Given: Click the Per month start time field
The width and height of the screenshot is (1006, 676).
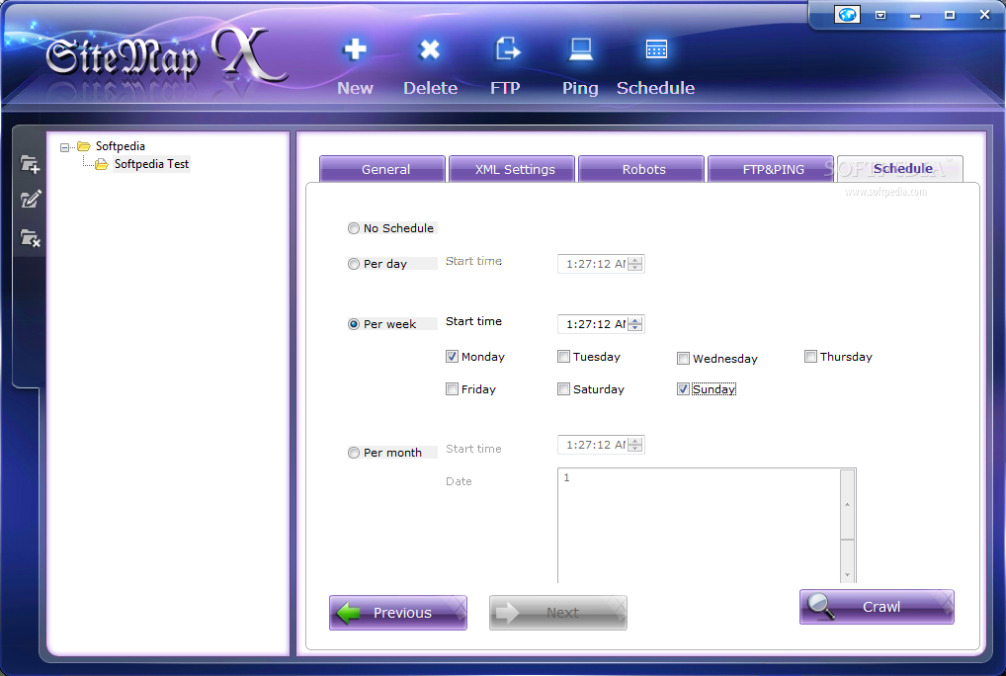Looking at the screenshot, I should click(x=601, y=445).
